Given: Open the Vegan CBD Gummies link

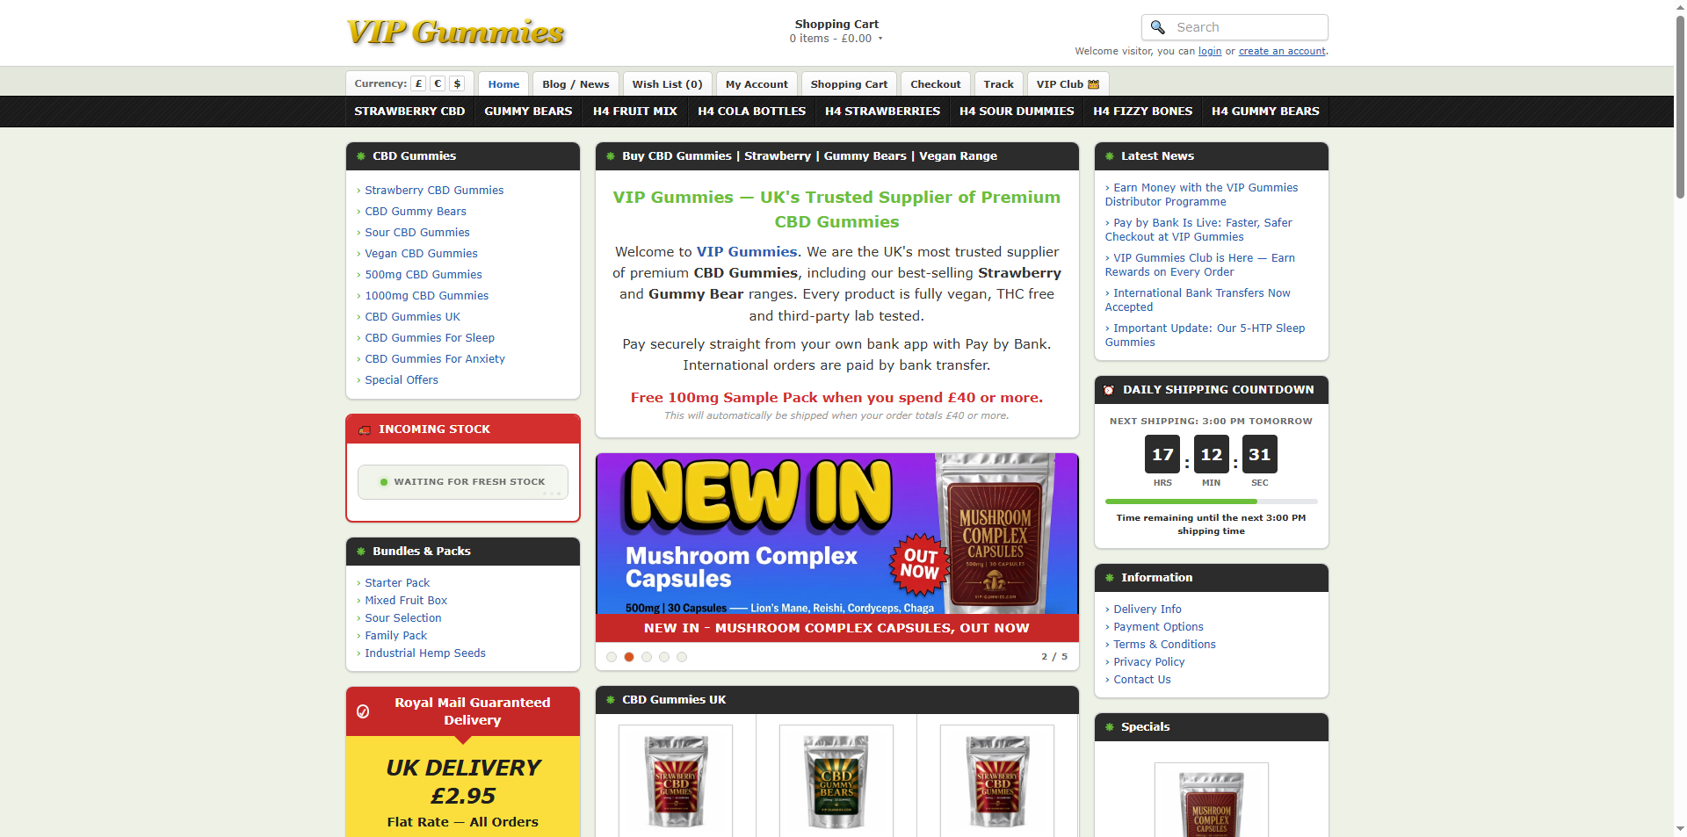Looking at the screenshot, I should pos(421,254).
